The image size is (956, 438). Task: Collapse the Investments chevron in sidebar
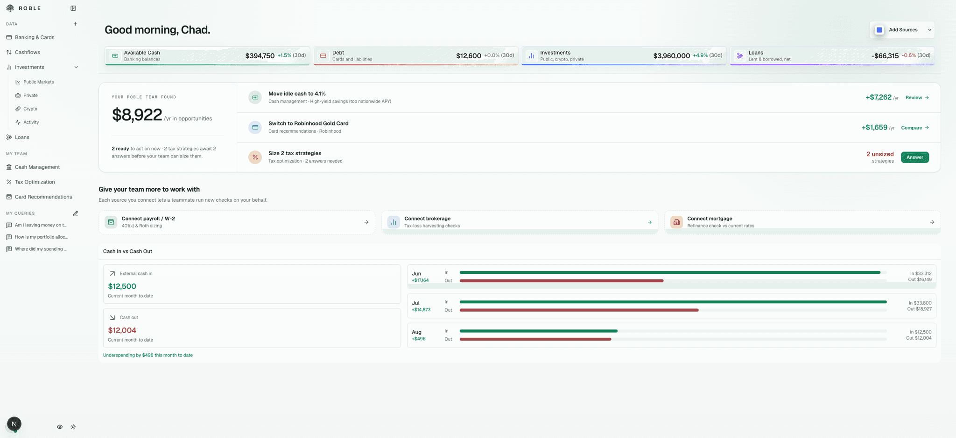pyautogui.click(x=76, y=67)
